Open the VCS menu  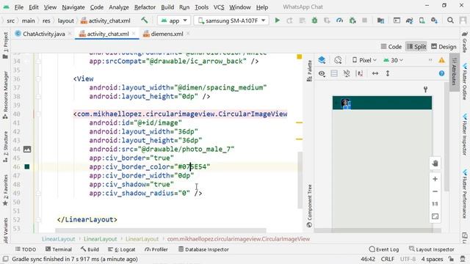pyautogui.click(x=219, y=7)
